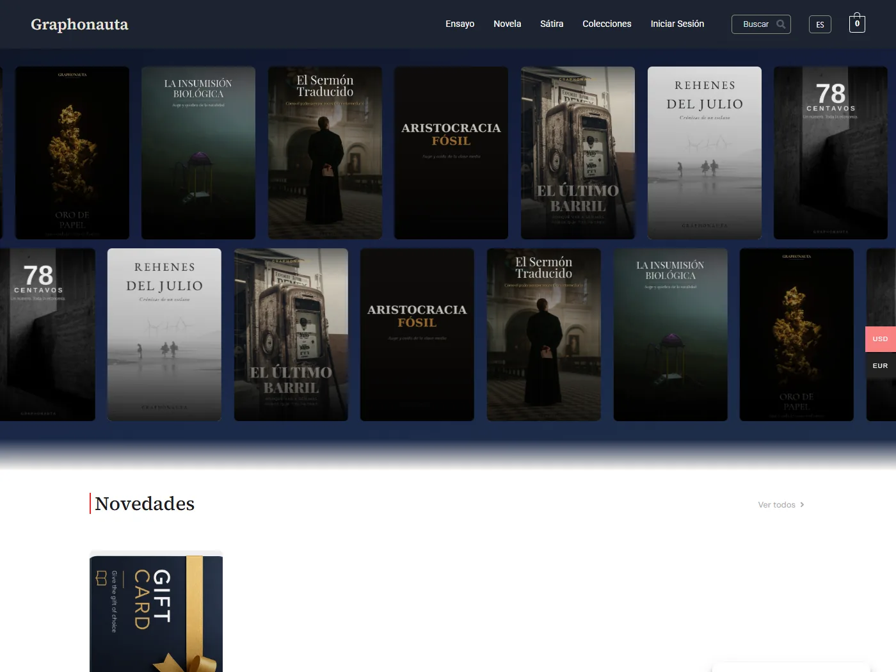
Task: View La Insumisión Biológica cover in bottom row
Action: point(671,335)
